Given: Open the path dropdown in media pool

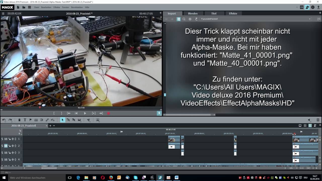Looking at the screenshot, I should point(310,19).
